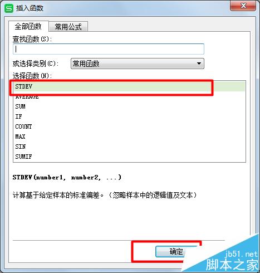Image resolution: width=260 pixels, height=273 pixels.
Task: Select the IF function entry
Action: tap(129, 116)
